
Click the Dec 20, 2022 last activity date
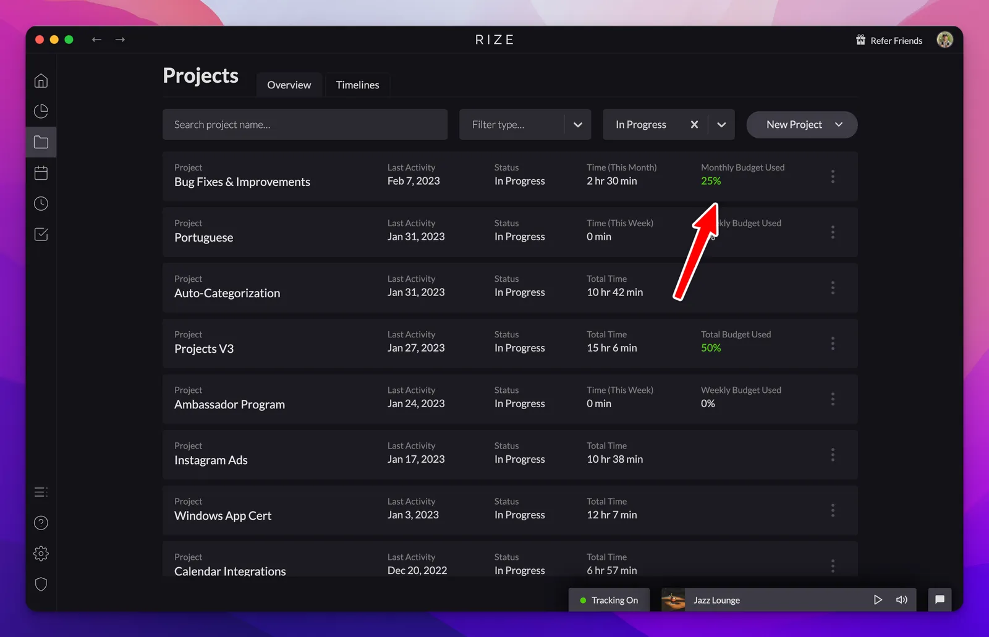(417, 570)
